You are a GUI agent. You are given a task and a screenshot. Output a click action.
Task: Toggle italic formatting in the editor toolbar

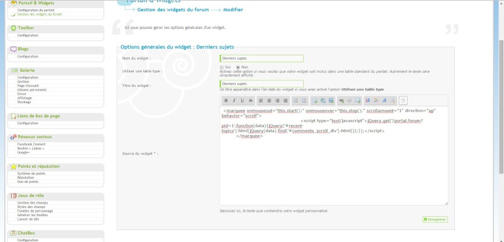tap(234, 101)
